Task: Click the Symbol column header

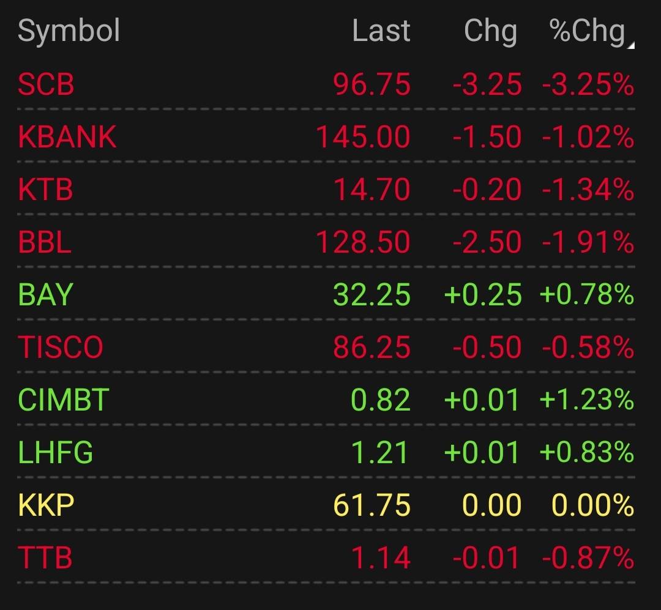Action: pyautogui.click(x=69, y=31)
